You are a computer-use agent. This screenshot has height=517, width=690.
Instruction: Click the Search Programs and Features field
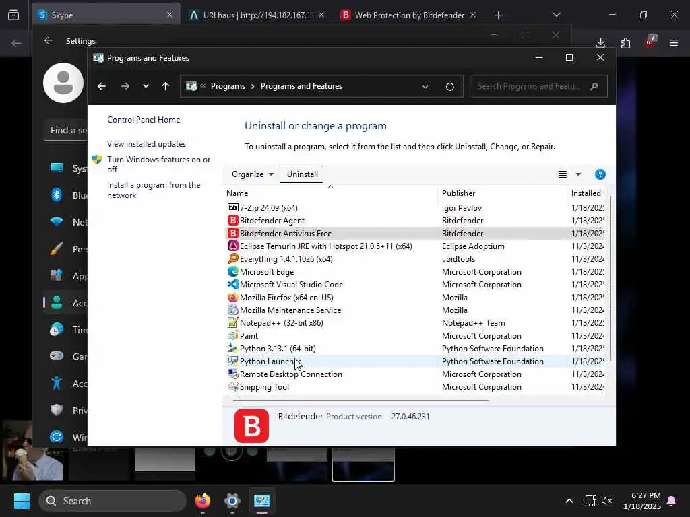[539, 86]
